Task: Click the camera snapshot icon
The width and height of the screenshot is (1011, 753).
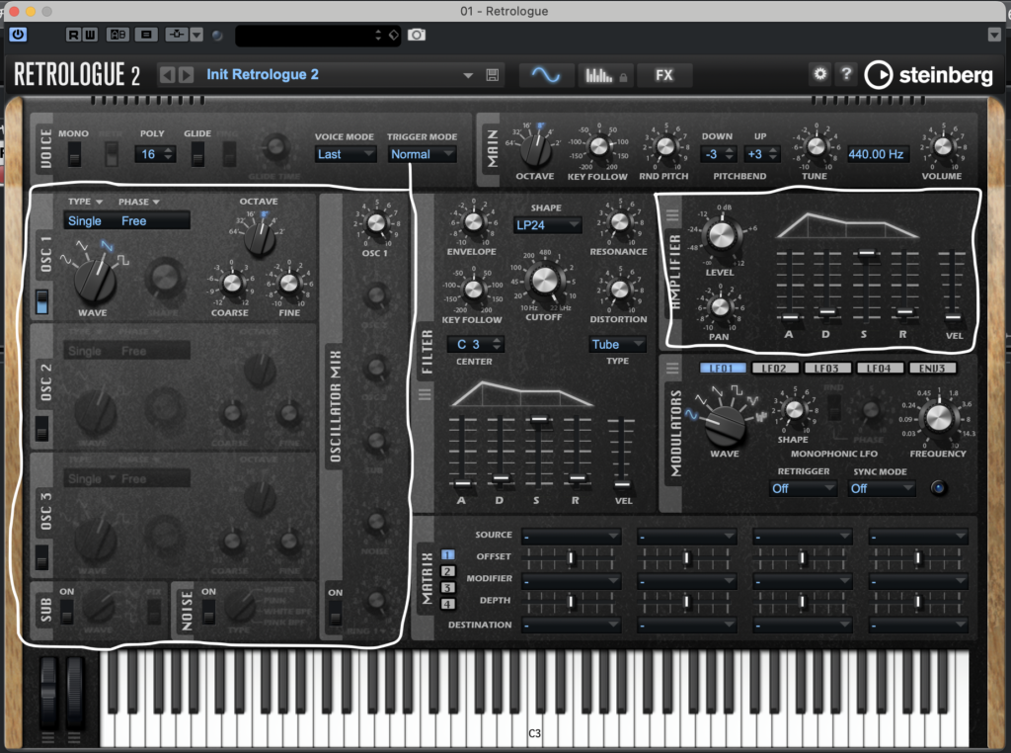Action: 417,35
